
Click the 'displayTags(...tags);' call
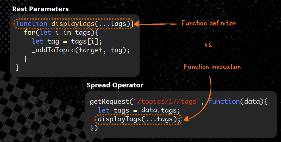coord(139,119)
